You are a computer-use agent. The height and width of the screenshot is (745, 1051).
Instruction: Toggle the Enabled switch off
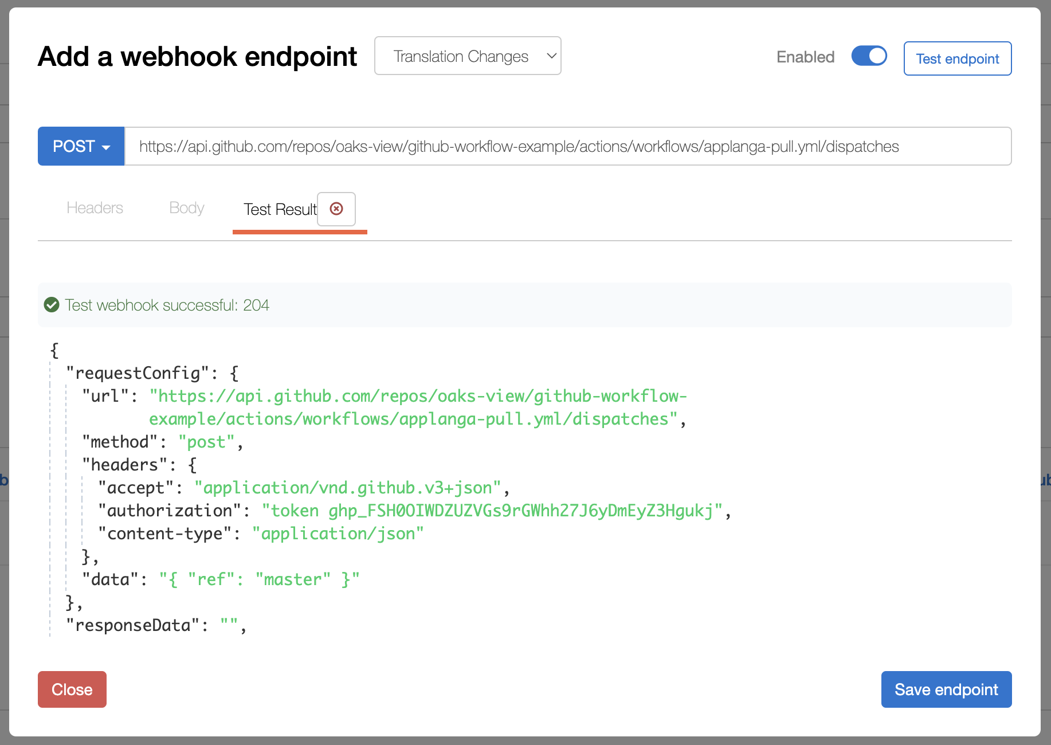pyautogui.click(x=869, y=56)
